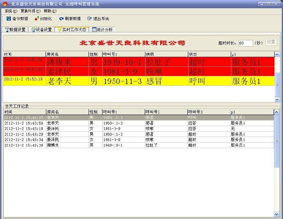Click 薄锡来 in the work record list

53,145
